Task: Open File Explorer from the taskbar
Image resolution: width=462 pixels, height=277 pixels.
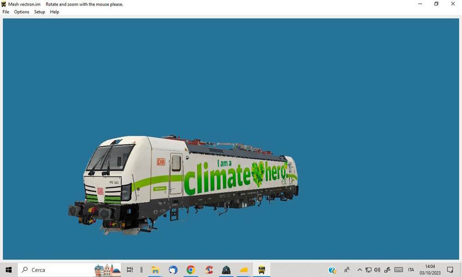Action: click(x=155, y=270)
